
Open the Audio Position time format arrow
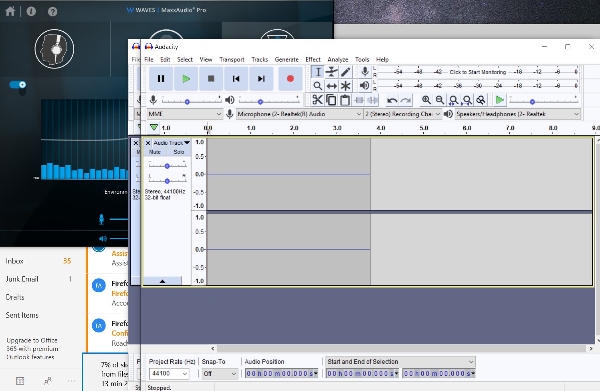(316, 374)
